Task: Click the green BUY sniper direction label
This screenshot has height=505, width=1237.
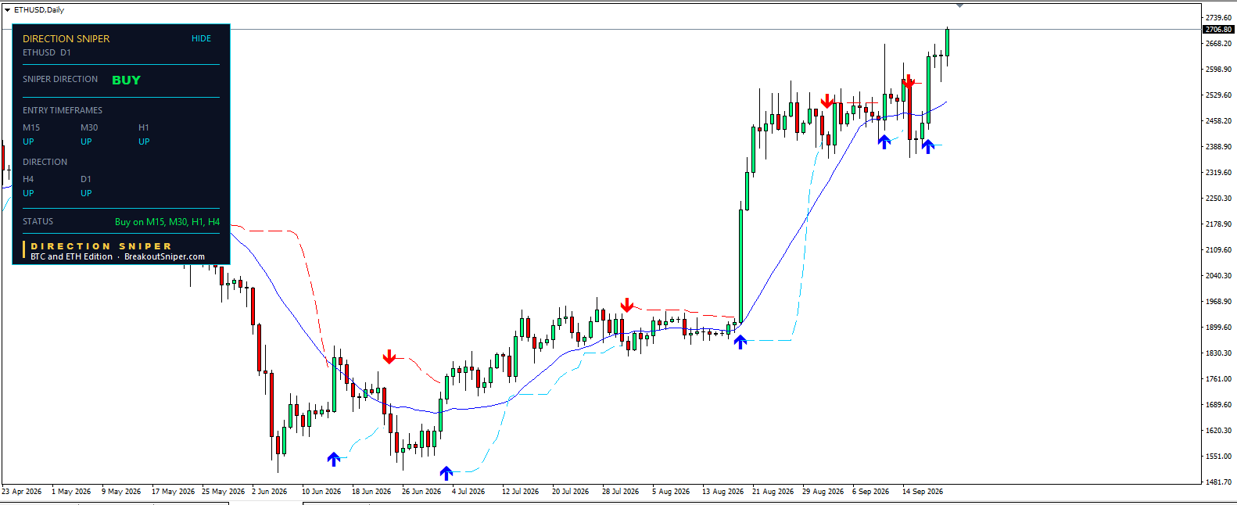Action: (x=126, y=80)
